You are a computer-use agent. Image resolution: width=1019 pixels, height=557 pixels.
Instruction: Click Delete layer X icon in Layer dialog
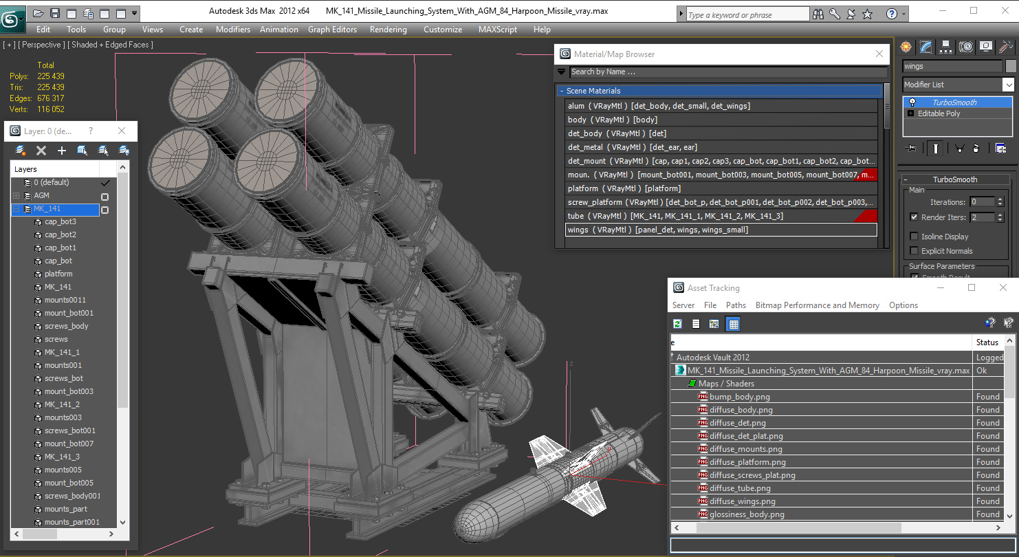coord(41,151)
